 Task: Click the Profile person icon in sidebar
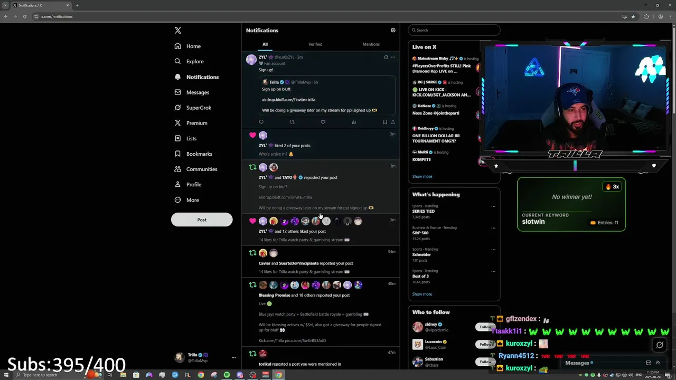[178, 184]
